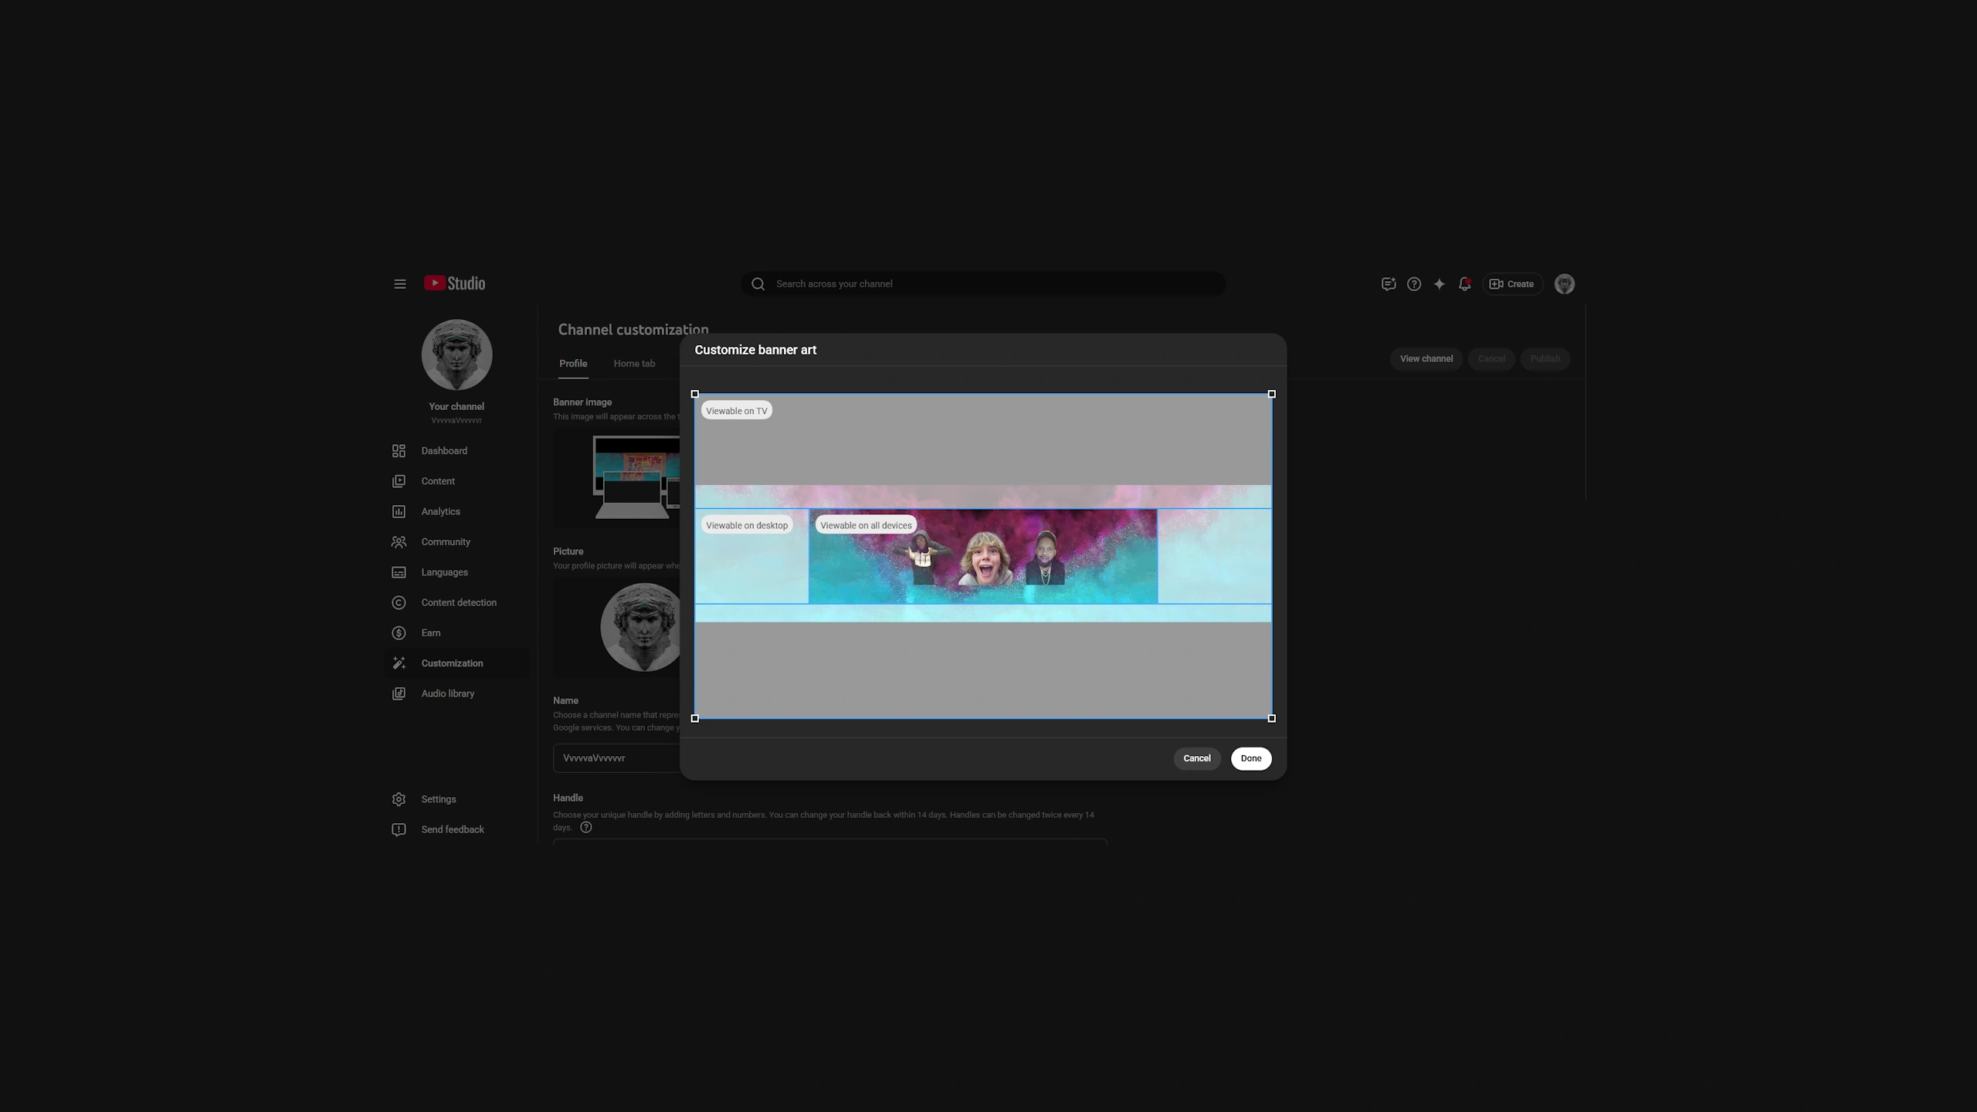1977x1112 pixels.
Task: Open the hamburger guide menu
Action: click(x=399, y=284)
